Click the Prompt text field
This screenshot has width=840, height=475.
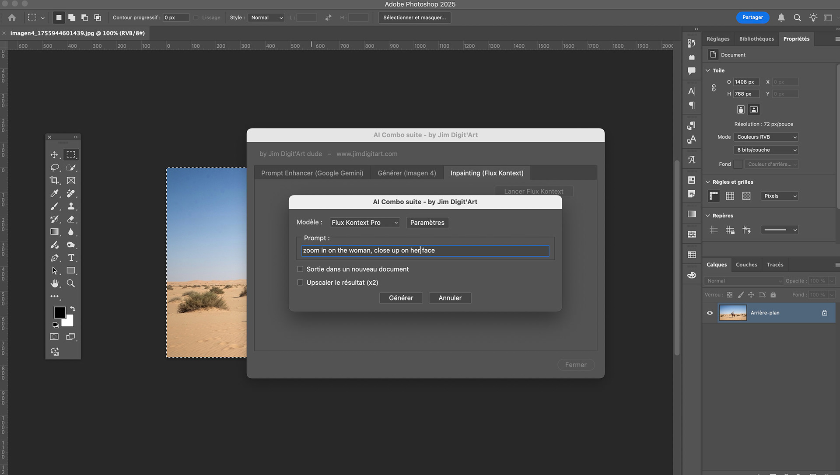[425, 251]
